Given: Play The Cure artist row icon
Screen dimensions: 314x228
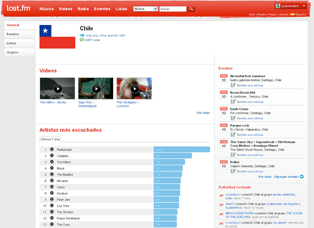Looking at the screenshot, I should click(x=51, y=224).
